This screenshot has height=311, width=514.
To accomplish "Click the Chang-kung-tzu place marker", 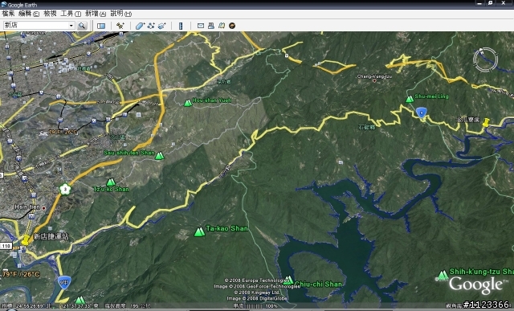I will click(374, 80).
